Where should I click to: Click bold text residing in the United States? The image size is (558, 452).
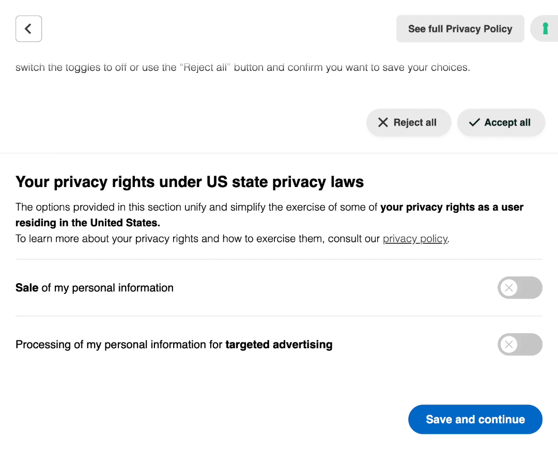click(88, 223)
